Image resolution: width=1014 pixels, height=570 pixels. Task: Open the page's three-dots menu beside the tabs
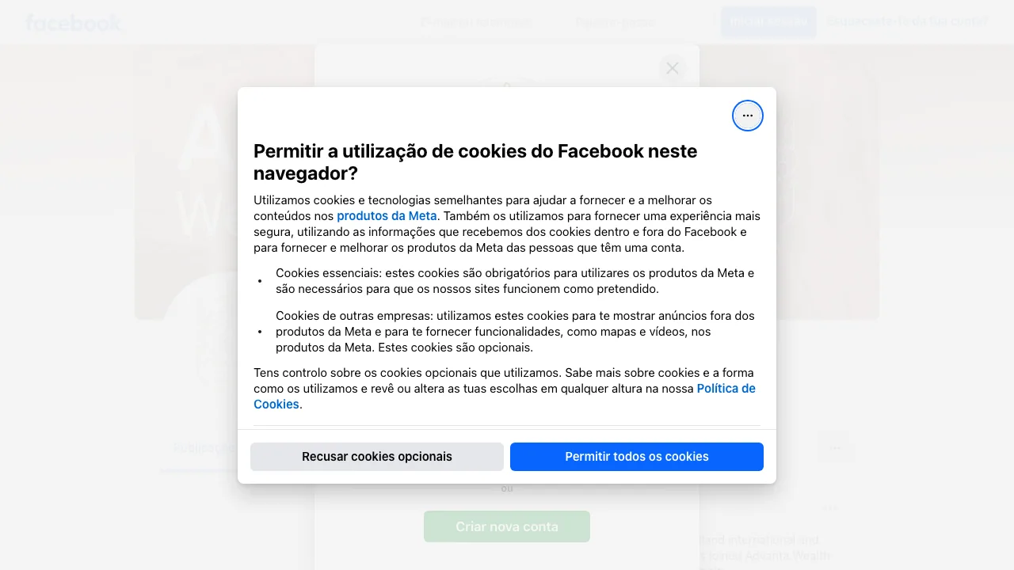click(836, 447)
